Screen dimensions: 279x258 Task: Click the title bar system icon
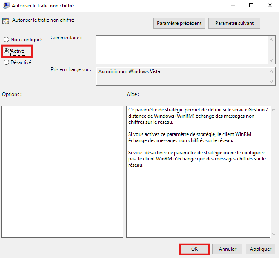pos(6,6)
